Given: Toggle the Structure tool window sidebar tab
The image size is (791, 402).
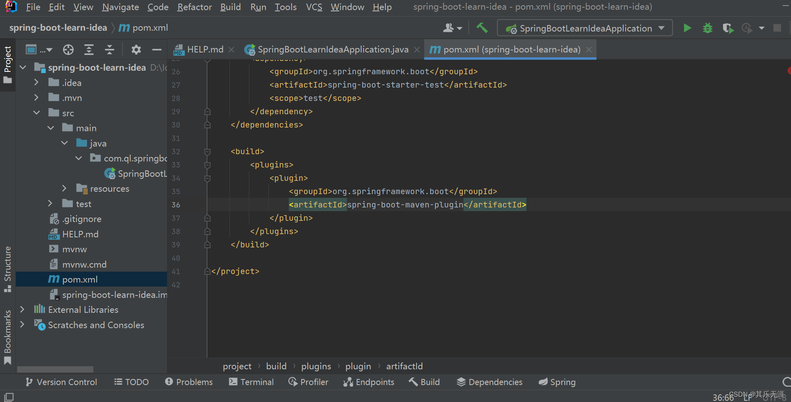Looking at the screenshot, I should pyautogui.click(x=8, y=269).
